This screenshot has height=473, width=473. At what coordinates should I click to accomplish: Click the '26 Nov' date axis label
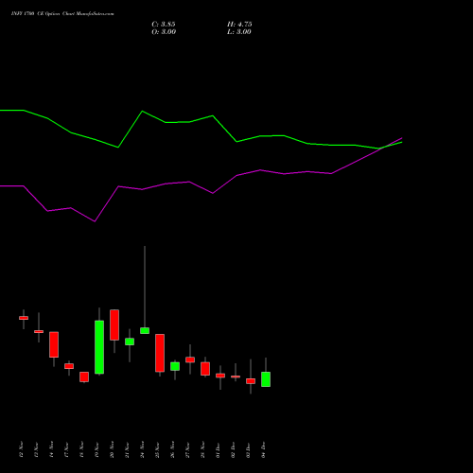click(x=173, y=449)
